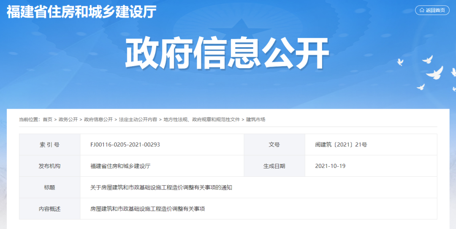Viewport: 456px width, 229px height.
Task: Click the 内容概述 label cell
Action: (x=50, y=209)
